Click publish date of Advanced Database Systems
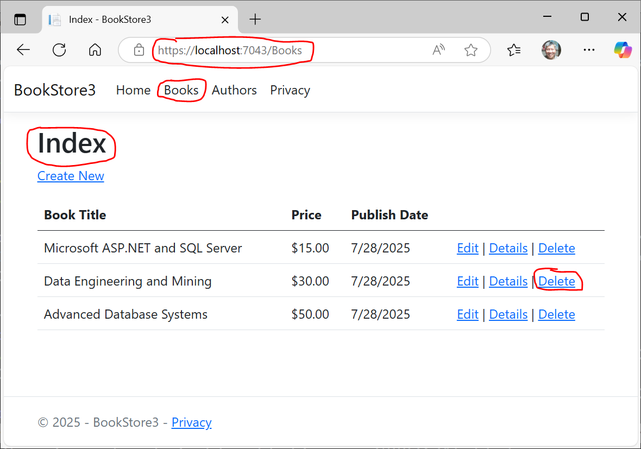This screenshot has width=641, height=449. coord(380,314)
